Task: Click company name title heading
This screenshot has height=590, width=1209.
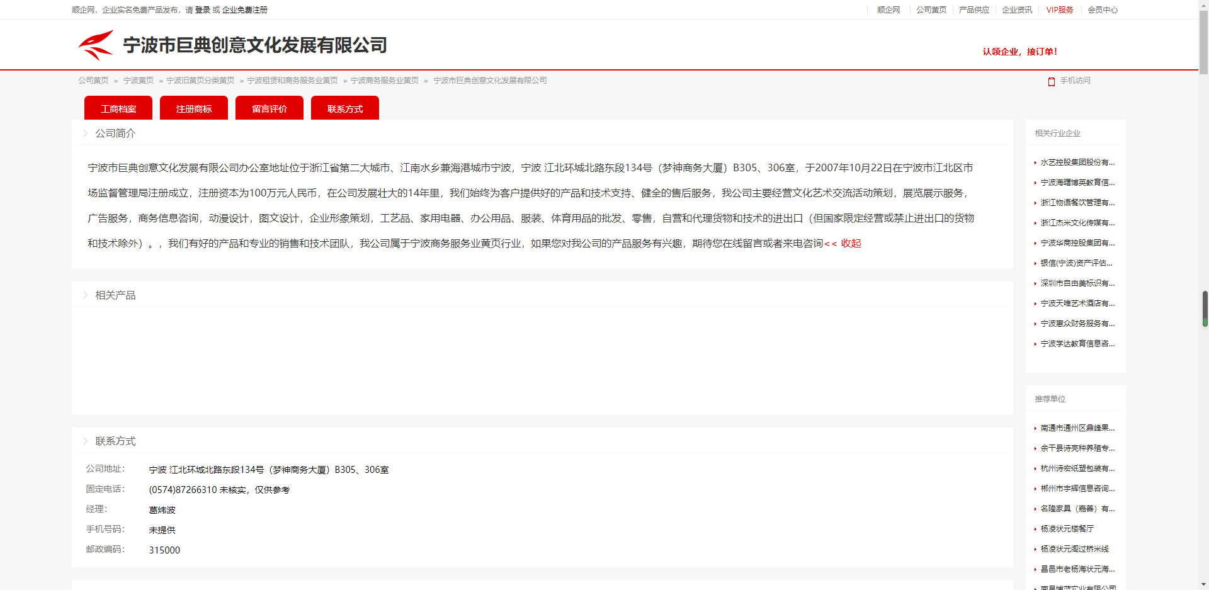Action: pos(255,45)
